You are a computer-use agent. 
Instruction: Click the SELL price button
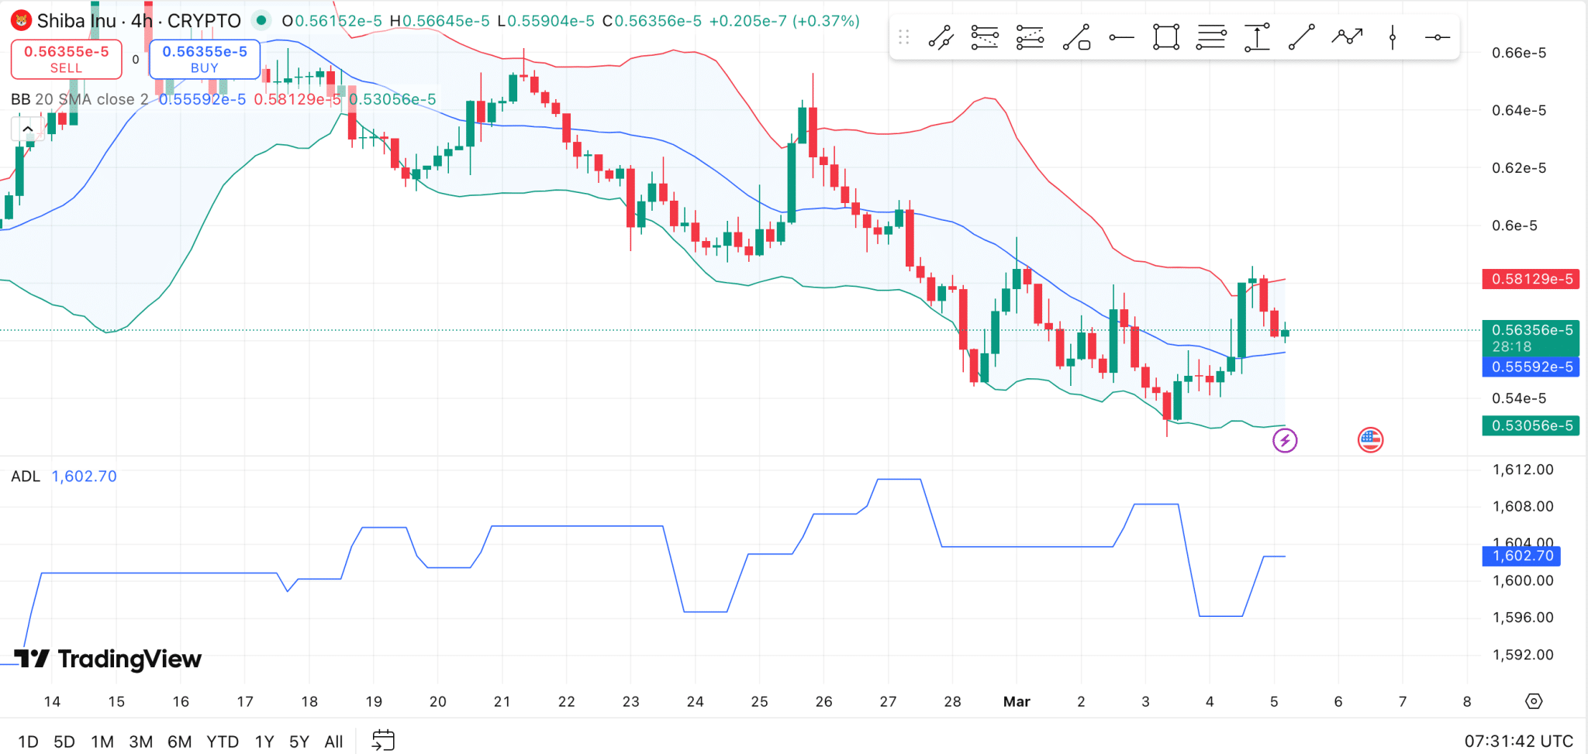click(67, 59)
